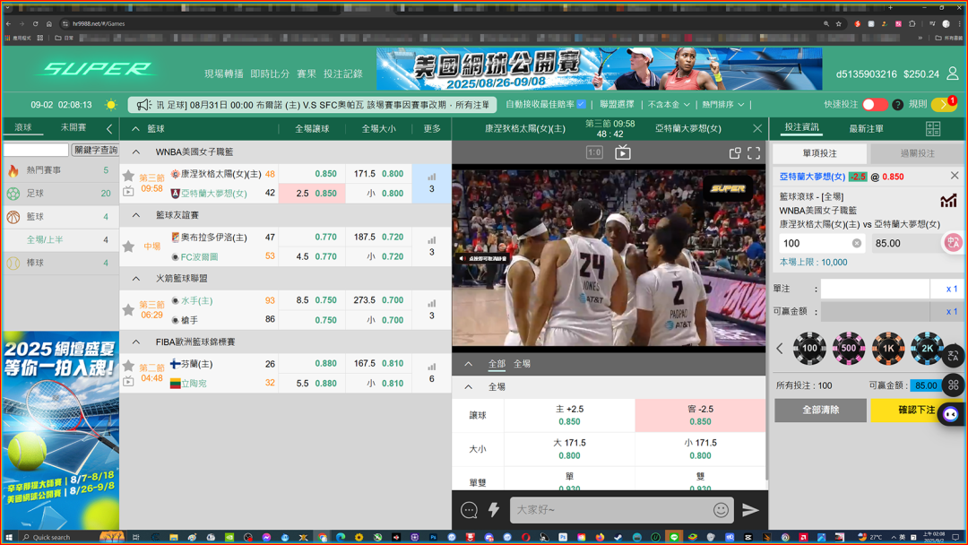The width and height of the screenshot is (968, 545).
Task: Click the keyword search input field
Action: click(x=37, y=150)
